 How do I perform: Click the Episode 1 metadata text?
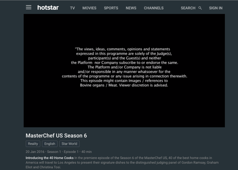71,152
